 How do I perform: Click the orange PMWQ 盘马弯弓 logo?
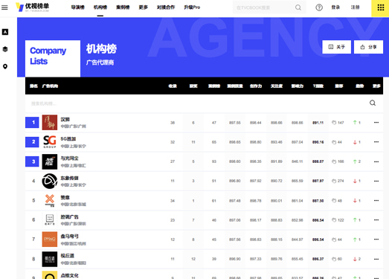50,240
